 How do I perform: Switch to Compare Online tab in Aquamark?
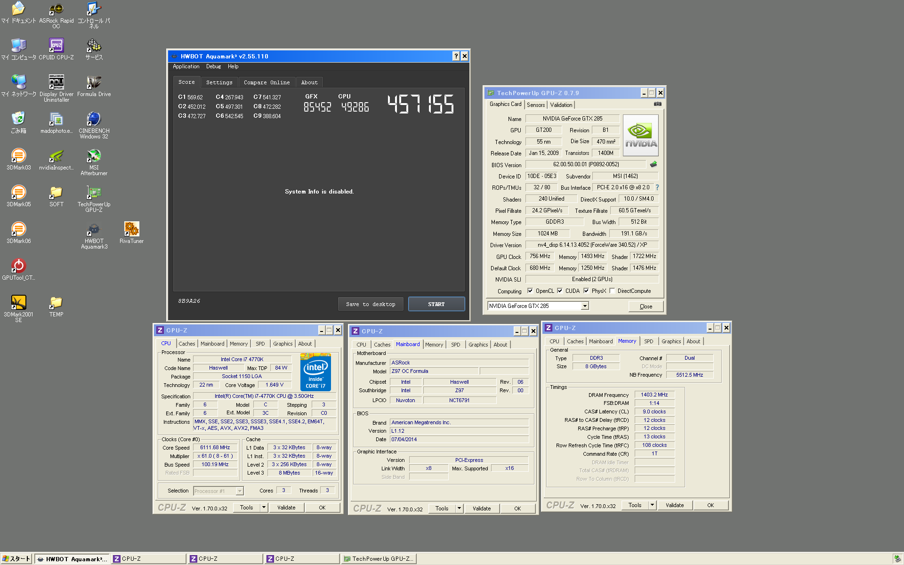point(266,82)
